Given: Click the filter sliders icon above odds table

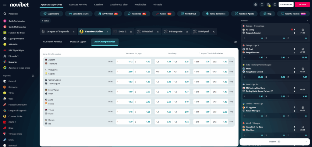Looking at the screenshot, I should point(236,42).
